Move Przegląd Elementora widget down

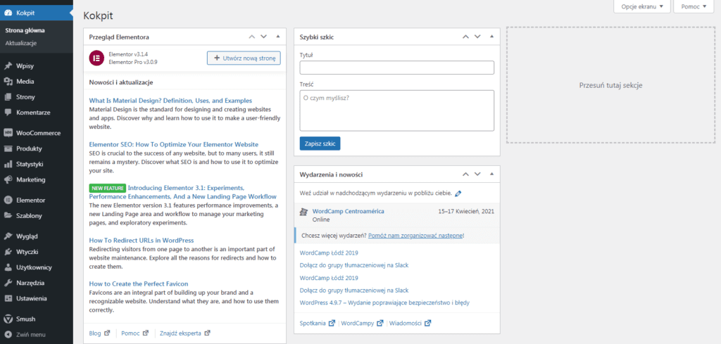pyautogui.click(x=263, y=37)
